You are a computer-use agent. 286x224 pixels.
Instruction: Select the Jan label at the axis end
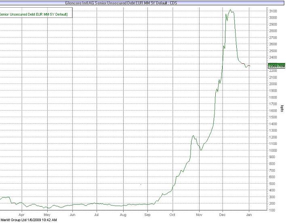(x=249, y=215)
